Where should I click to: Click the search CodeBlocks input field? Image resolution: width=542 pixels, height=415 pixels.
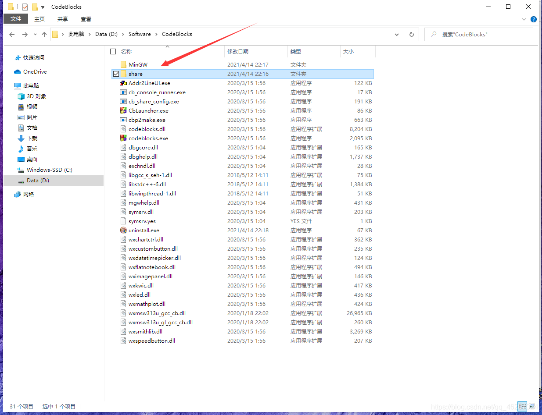point(479,34)
